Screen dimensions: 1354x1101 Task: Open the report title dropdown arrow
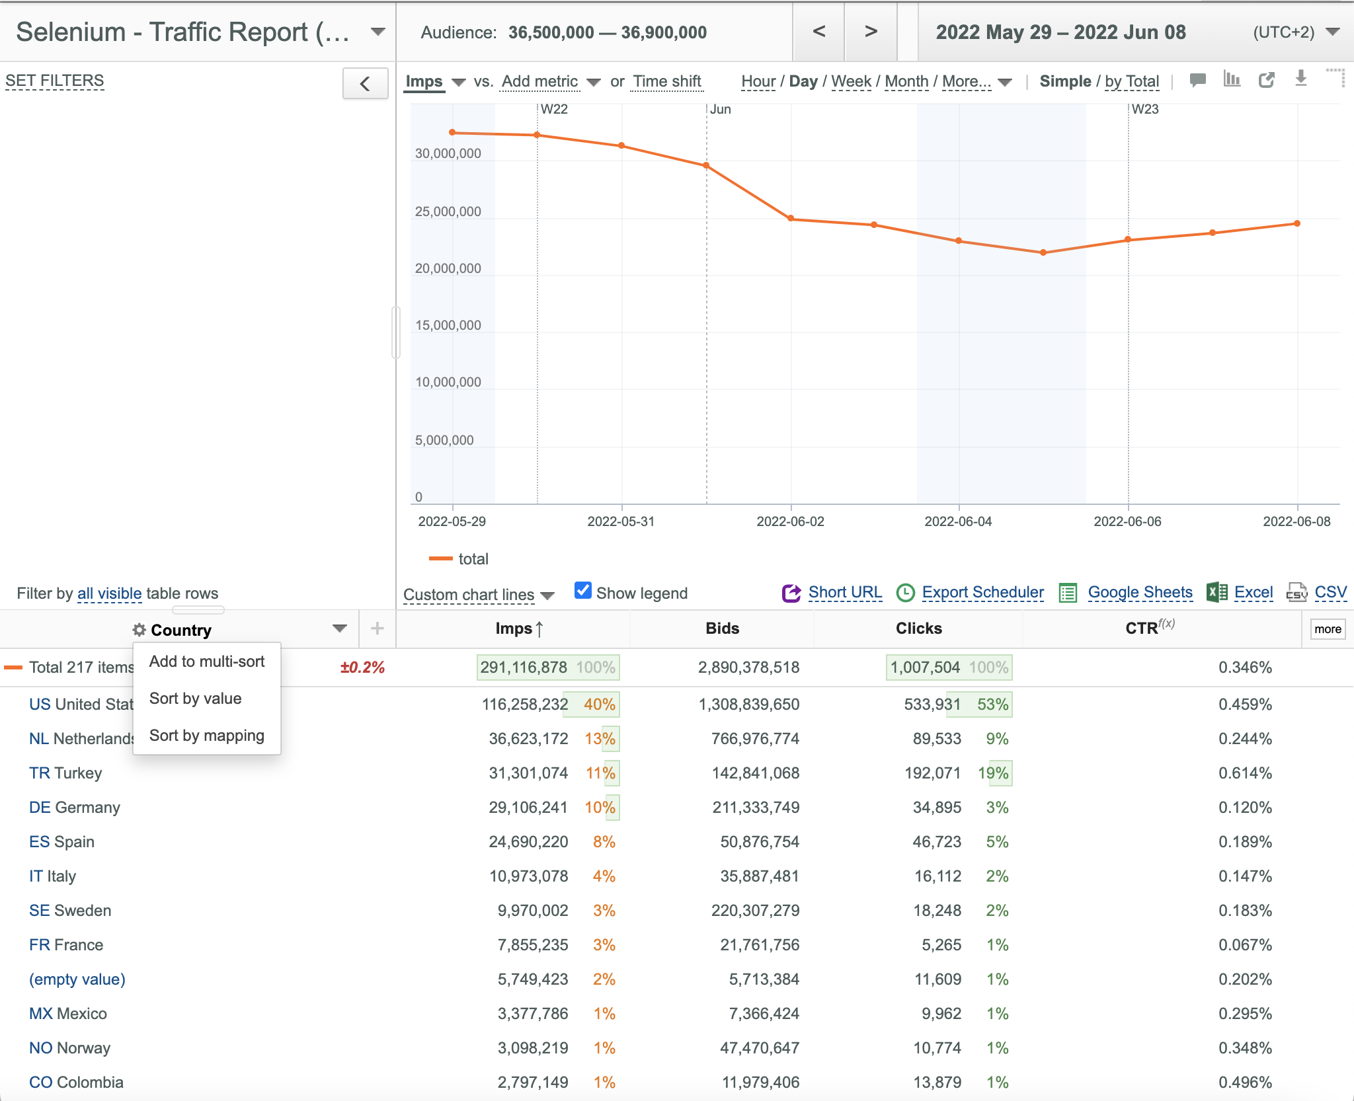tap(378, 32)
